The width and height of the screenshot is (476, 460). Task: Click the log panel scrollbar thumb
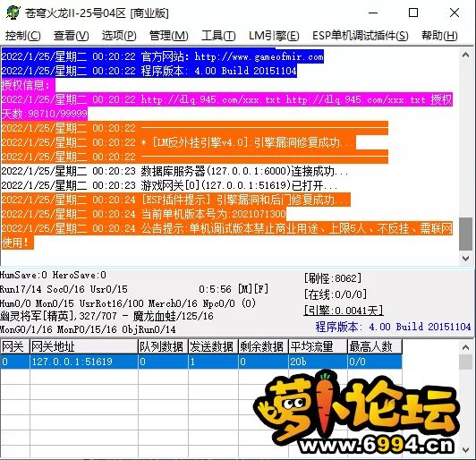465,234
